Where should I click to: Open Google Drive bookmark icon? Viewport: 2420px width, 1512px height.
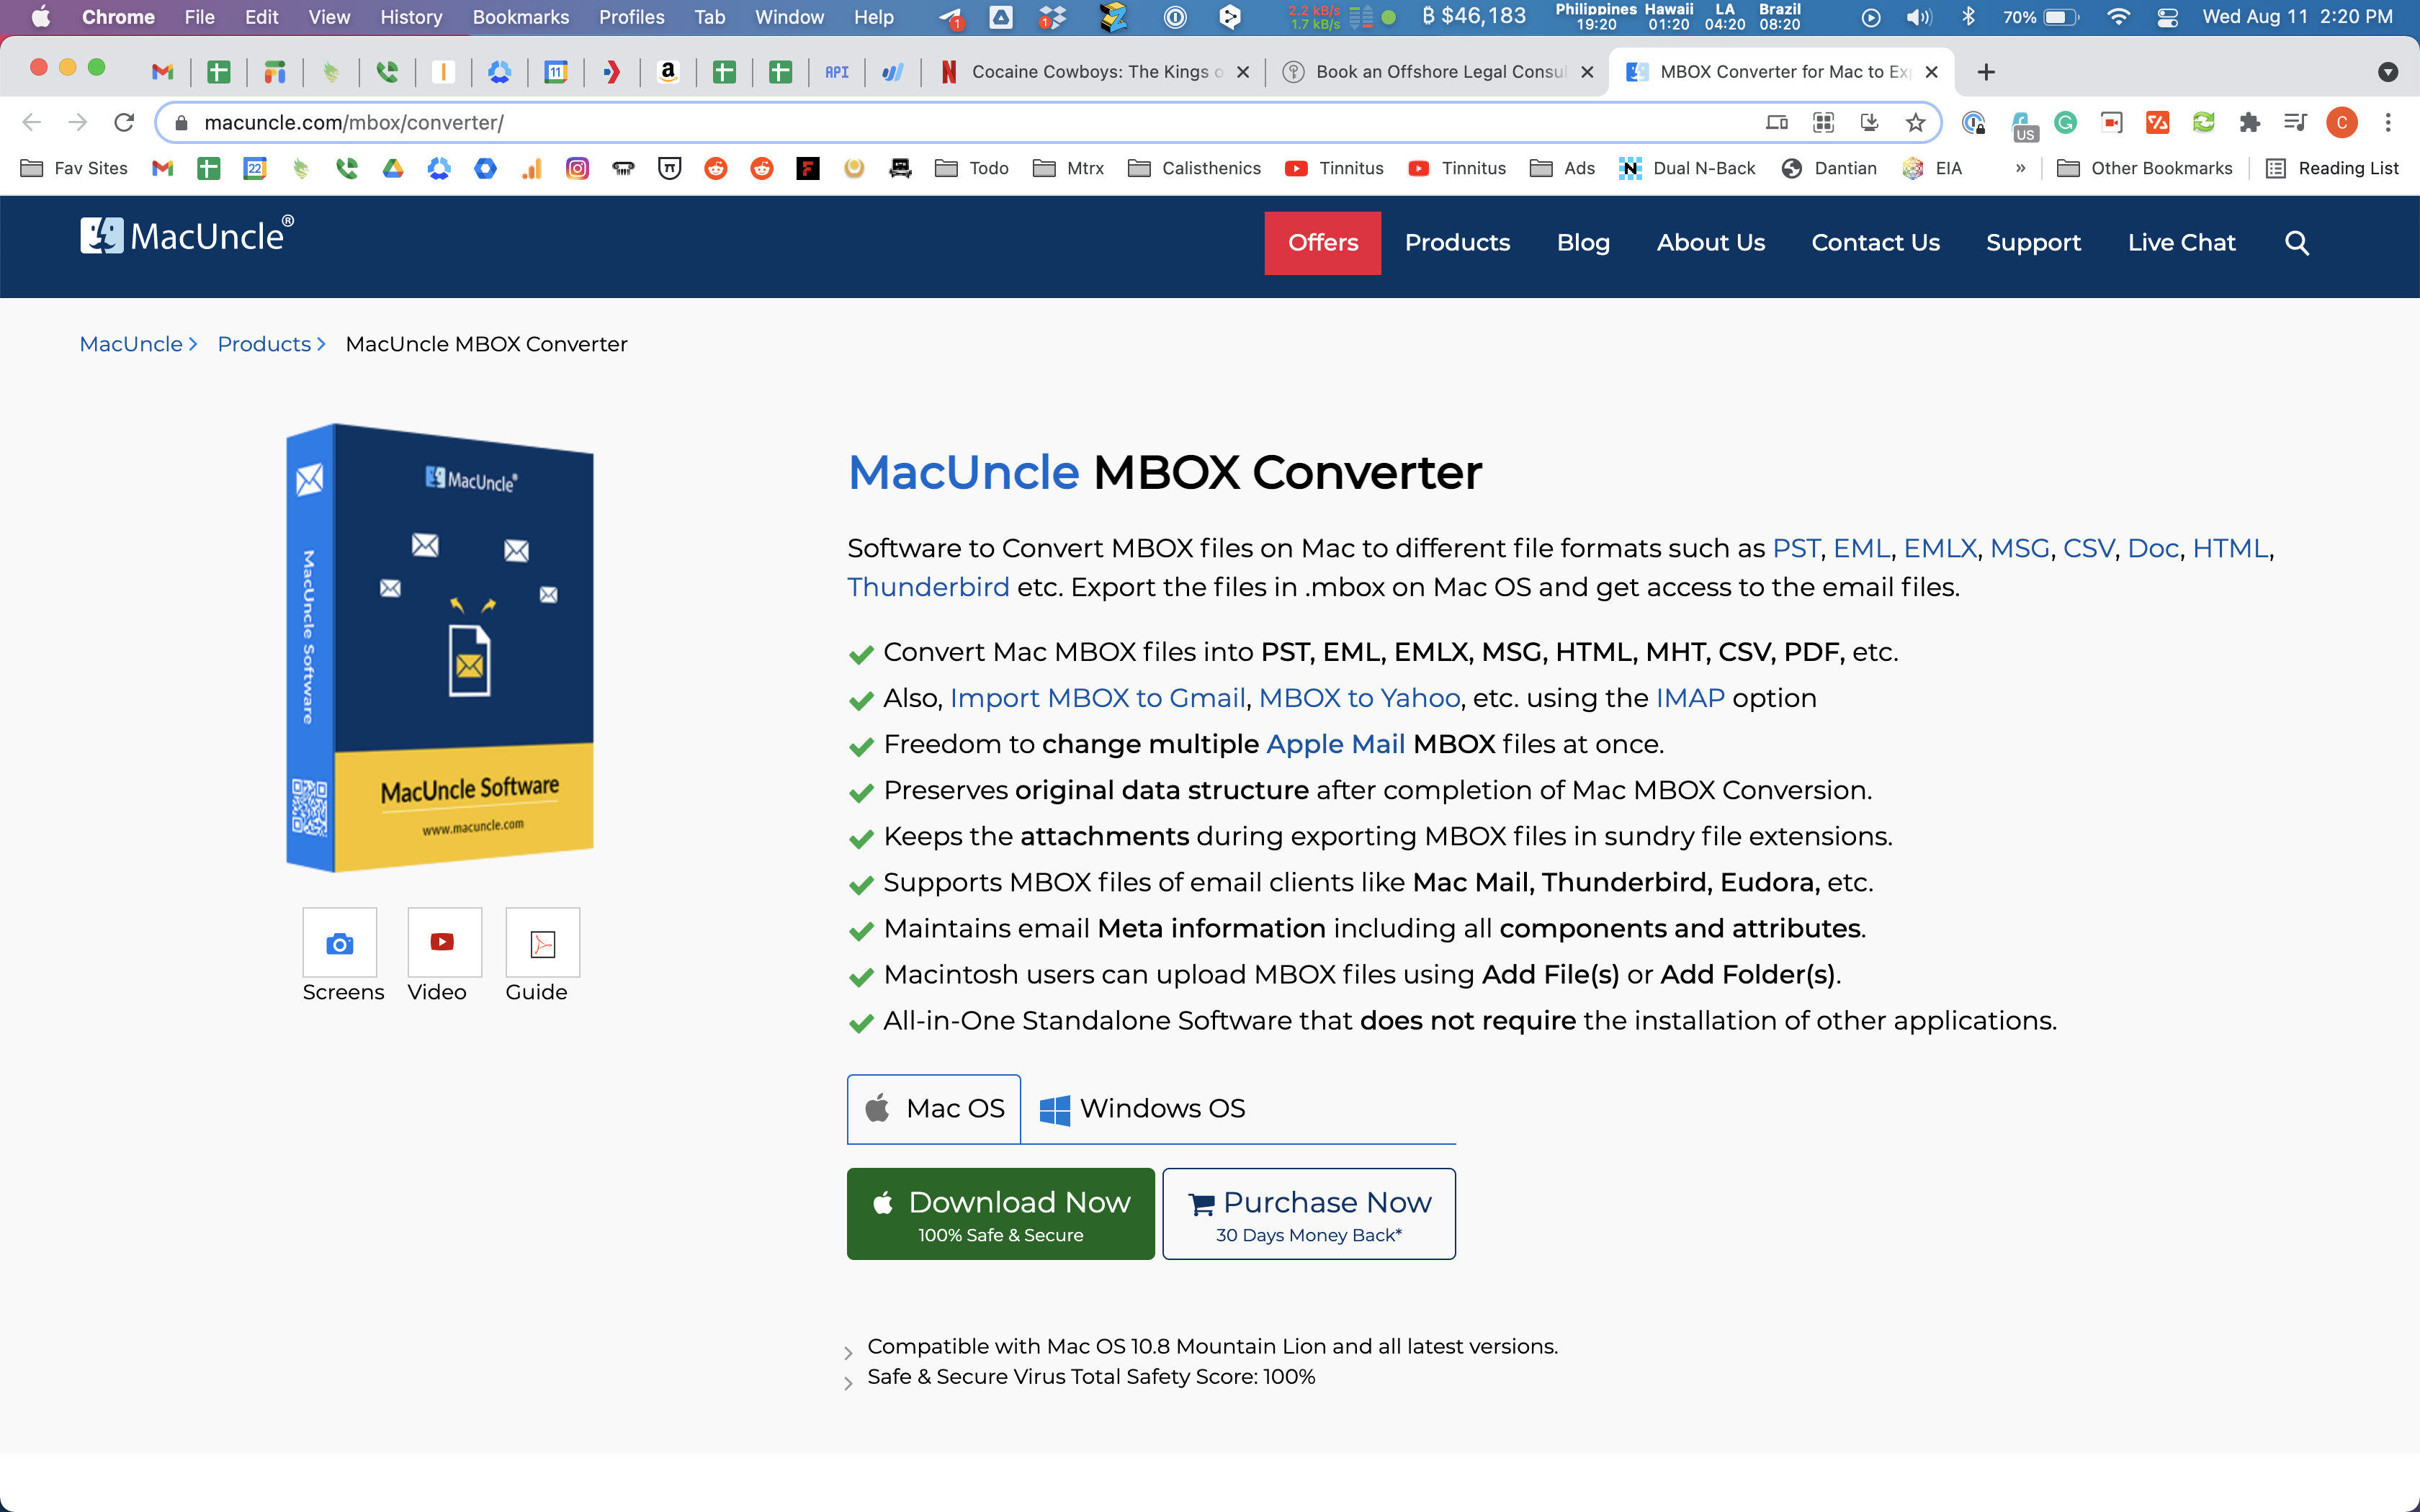tap(393, 168)
